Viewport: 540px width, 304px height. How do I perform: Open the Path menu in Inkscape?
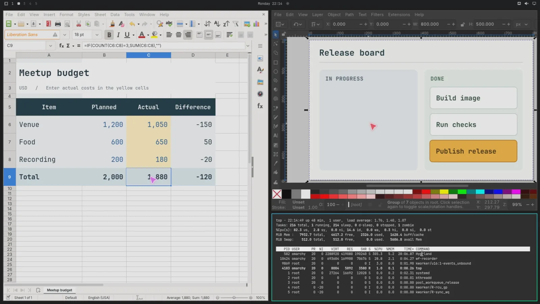click(349, 15)
